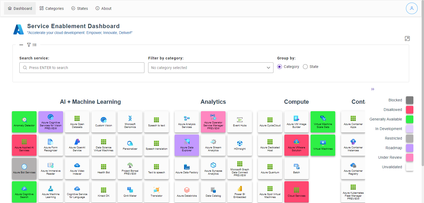Open the Personalizer tile
Image resolution: width=424 pixels, height=203 pixels.
tap(130, 145)
